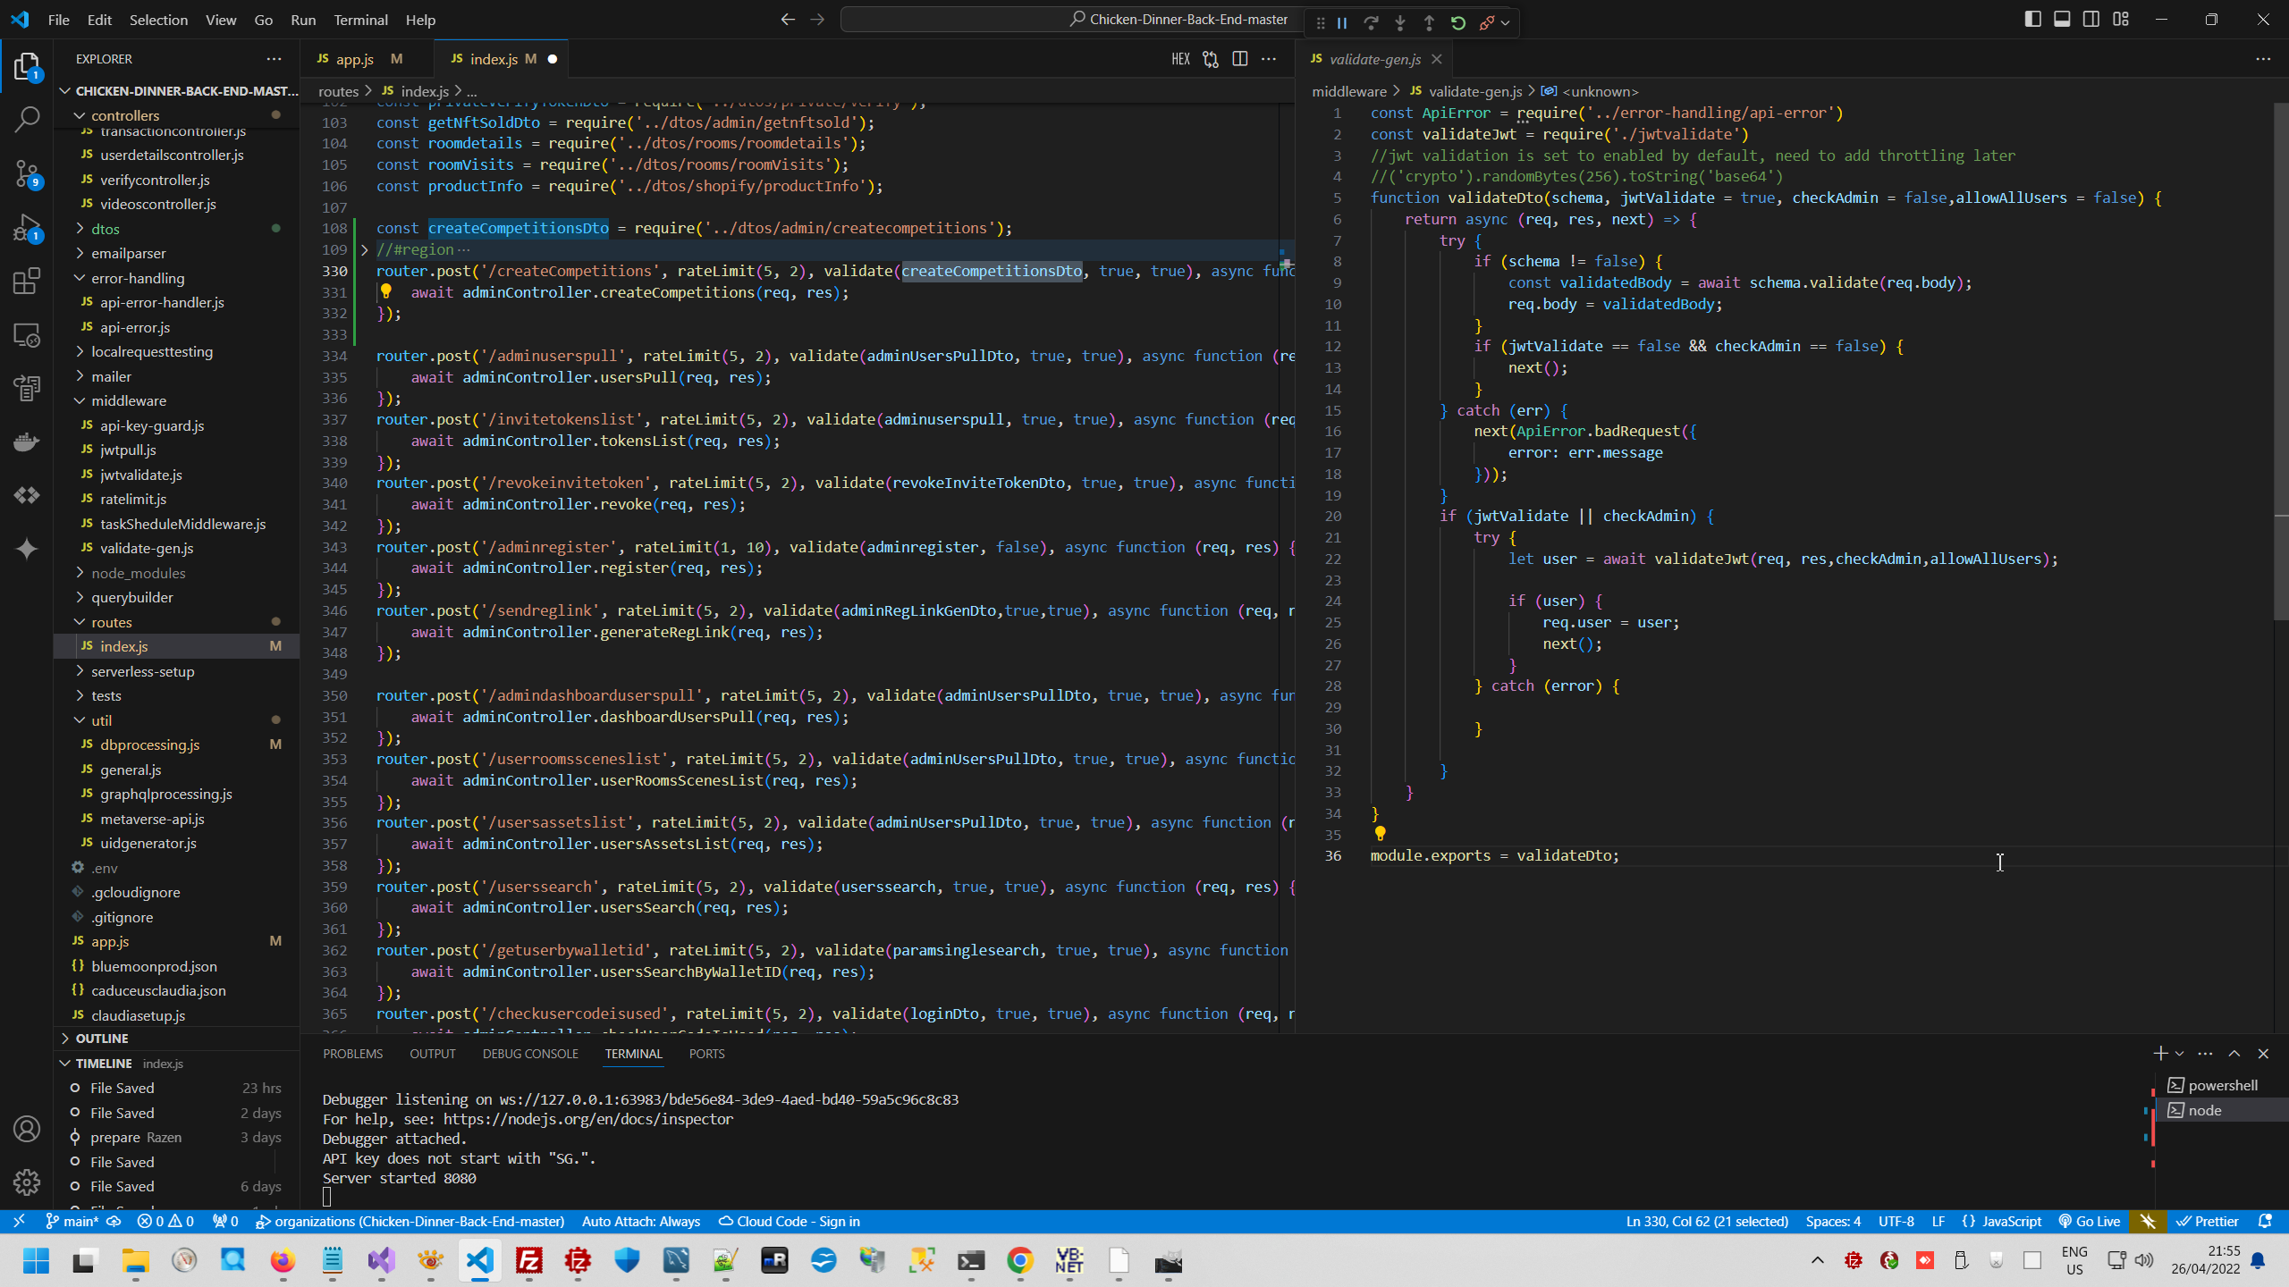The height and width of the screenshot is (1287, 2289).
Task: Split the index.js editor right
Action: [x=1240, y=59]
